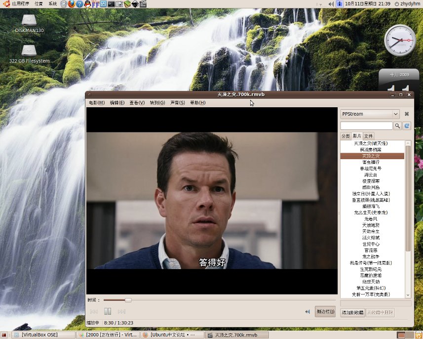Close the PPStream sidebar with the X
This screenshot has height=339, width=423.
(x=407, y=114)
